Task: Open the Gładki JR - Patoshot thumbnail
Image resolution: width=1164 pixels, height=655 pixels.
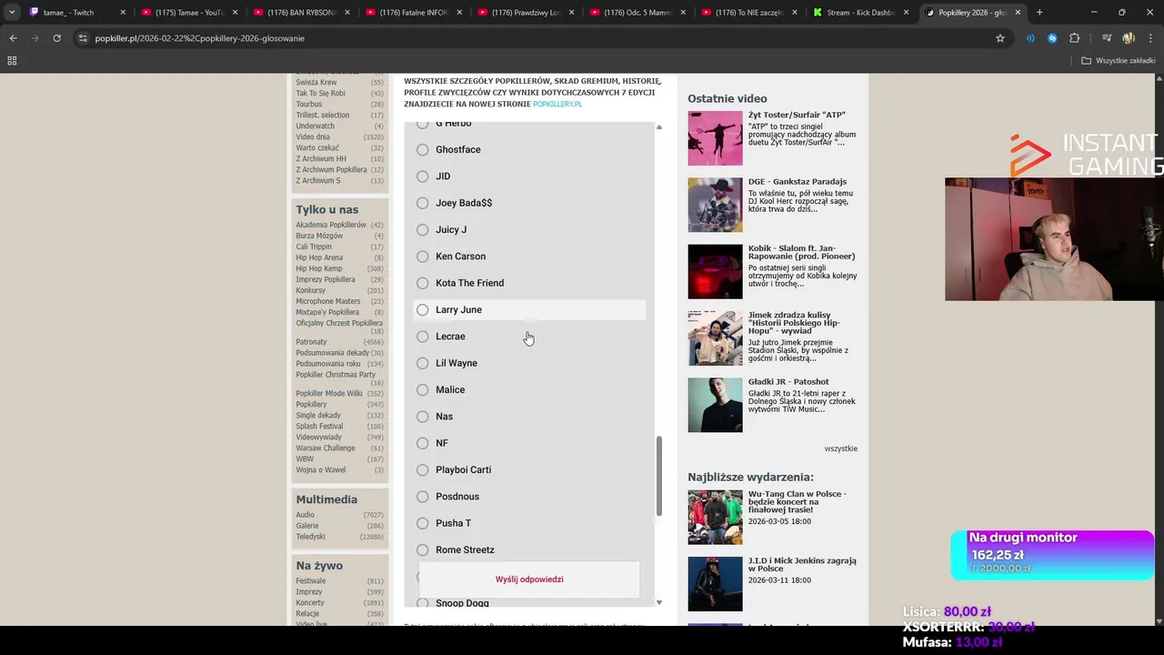Action: coord(715,405)
